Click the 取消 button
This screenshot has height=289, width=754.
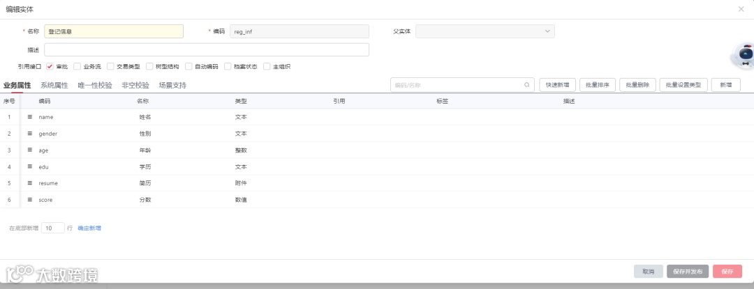coord(648,272)
